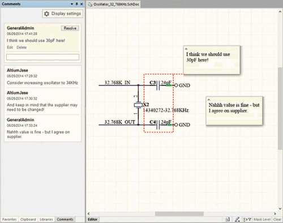Click the horizontal scrollbar thumb in editor

click(x=179, y=213)
